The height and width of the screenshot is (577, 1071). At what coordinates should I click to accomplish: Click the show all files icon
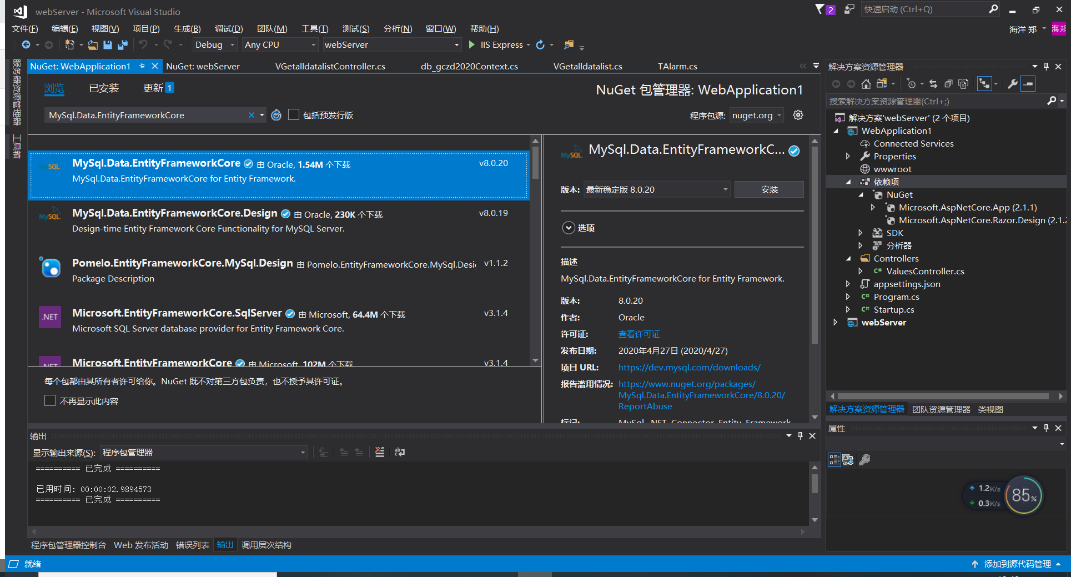963,84
